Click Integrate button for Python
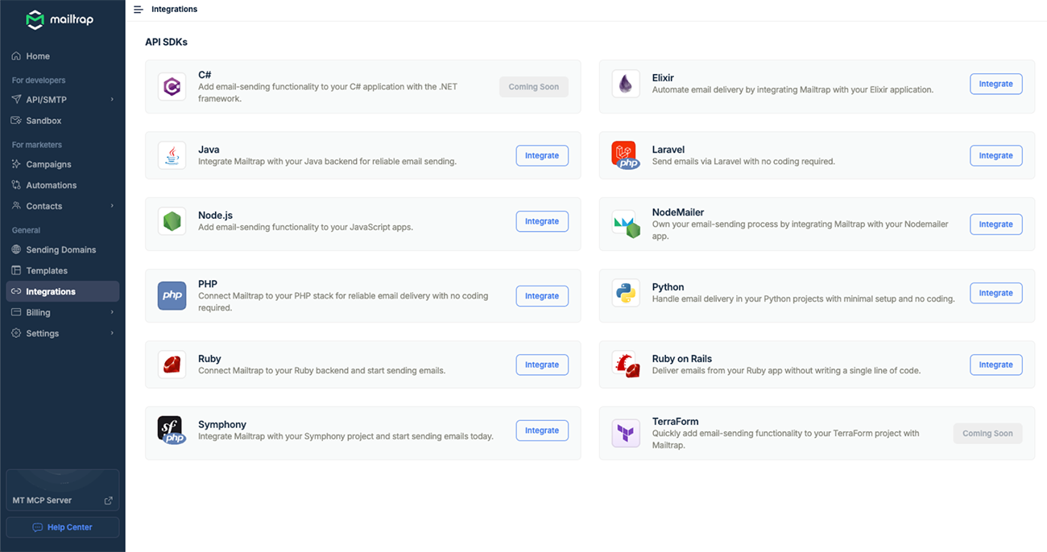 [996, 293]
